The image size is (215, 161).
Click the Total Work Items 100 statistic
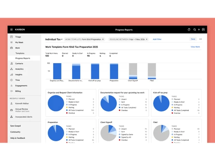pos(52,55)
